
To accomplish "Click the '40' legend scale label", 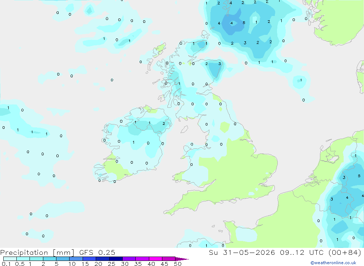I will coord(151,264).
